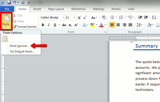Image resolution: width=160 pixels, height=102 pixels.
Task: Choose Set Default Paste from the menu
Action: pos(22,52)
